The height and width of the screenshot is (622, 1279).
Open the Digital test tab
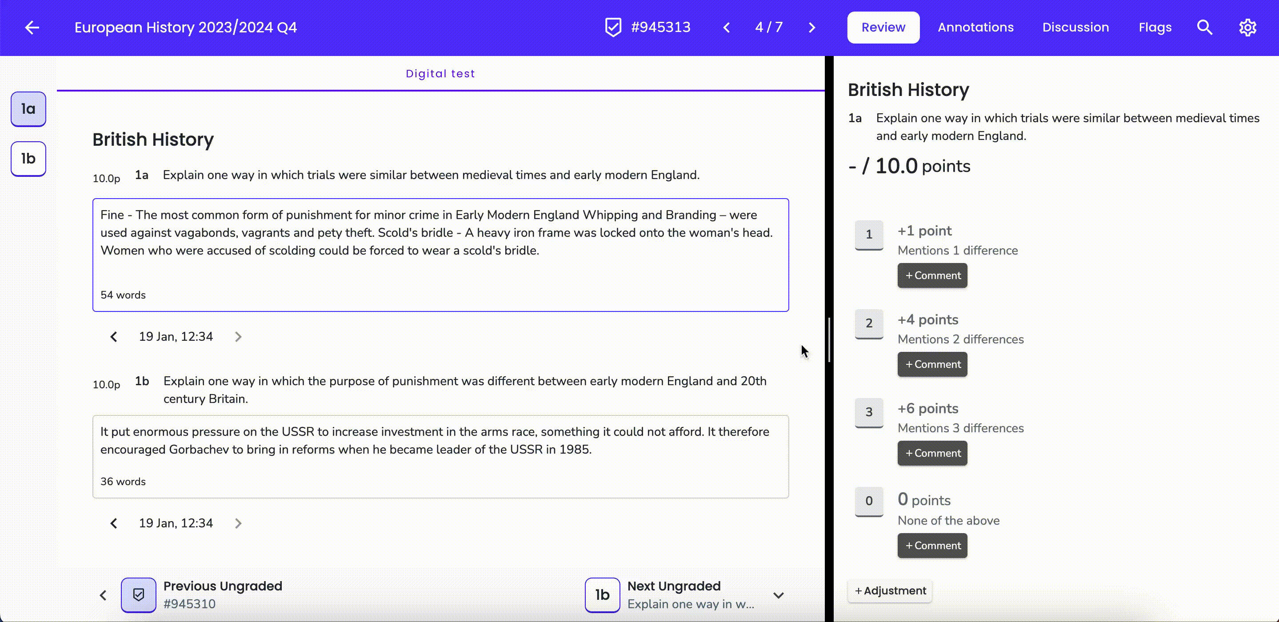pyautogui.click(x=440, y=74)
